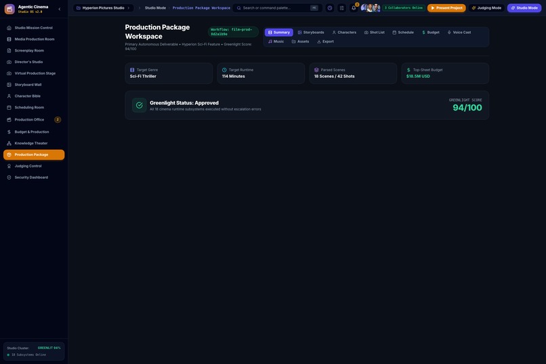Viewport: 546px width, 364px height.
Task: Click the Target Genre card
Action: pos(169,73)
